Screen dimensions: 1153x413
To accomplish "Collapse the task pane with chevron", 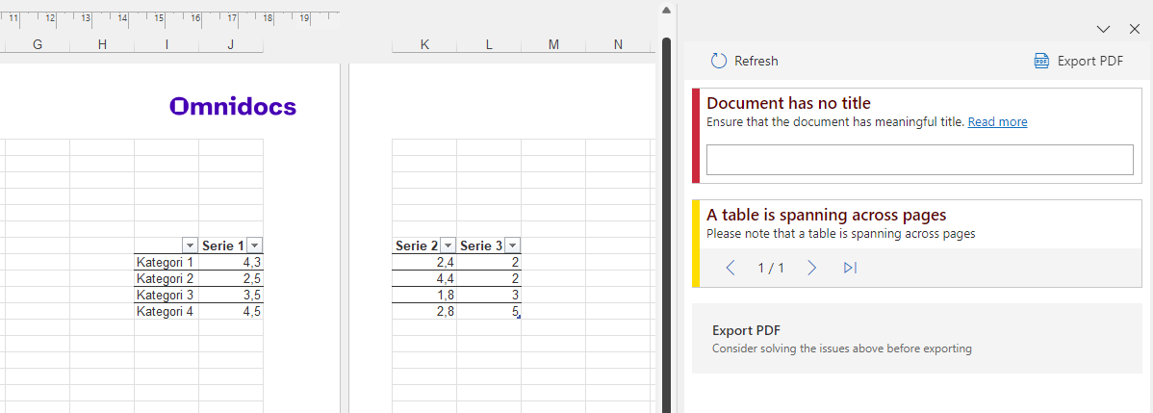I will point(1103,30).
